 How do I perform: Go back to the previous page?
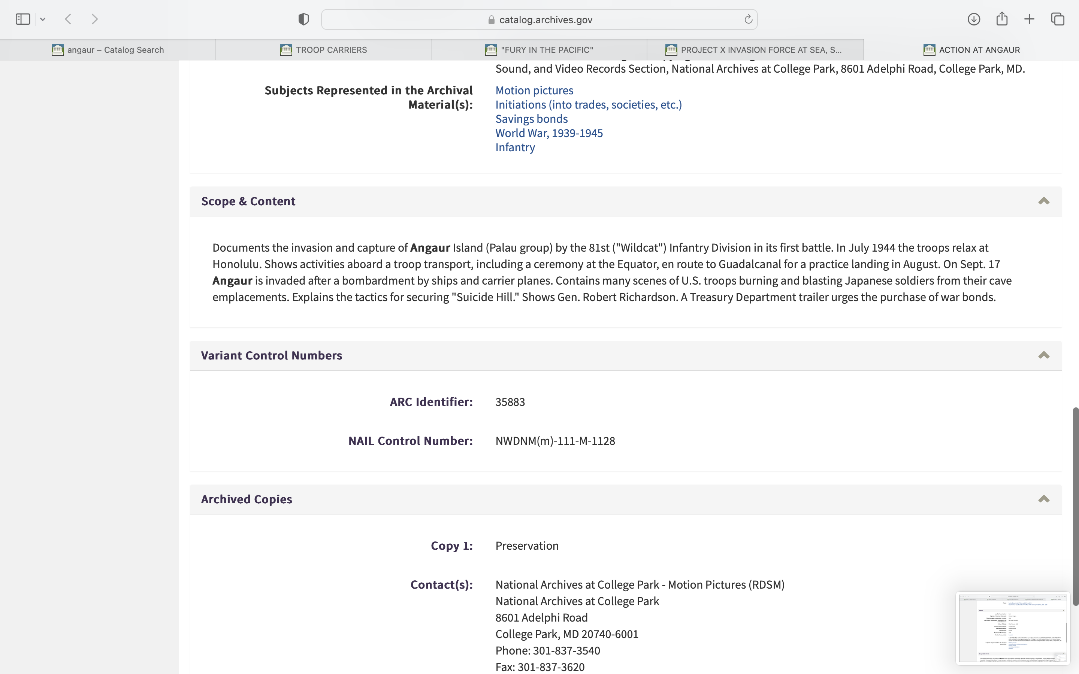point(68,19)
